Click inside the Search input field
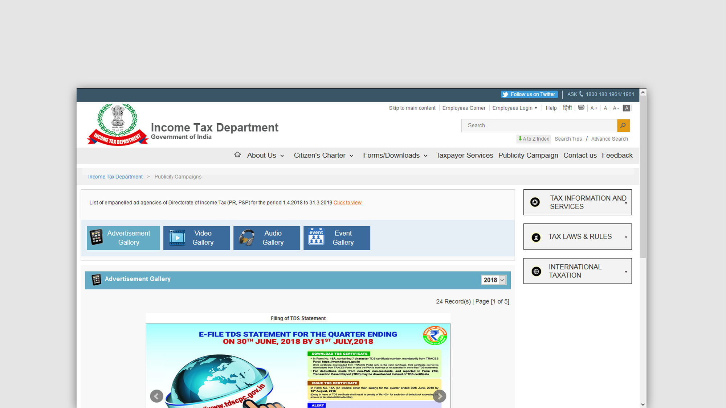This screenshot has width=726, height=408. tap(539, 125)
